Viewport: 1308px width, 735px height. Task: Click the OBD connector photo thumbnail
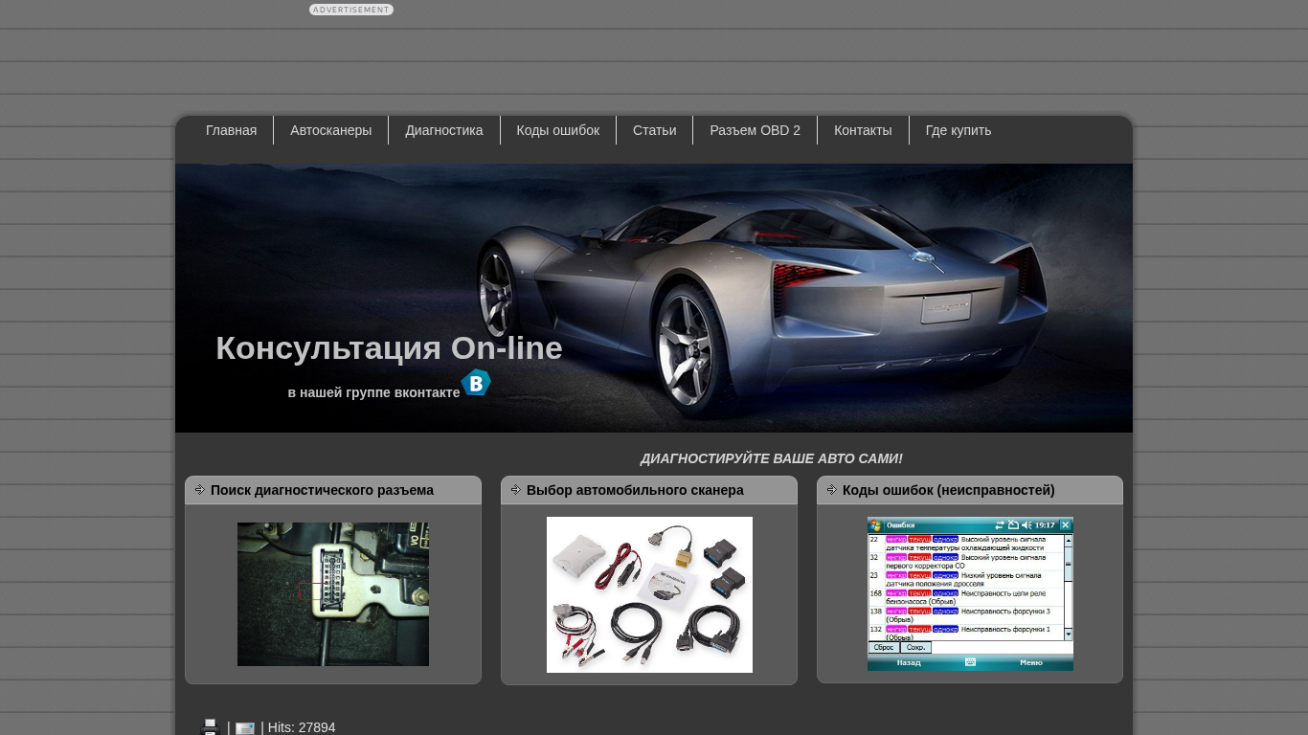[x=332, y=594]
